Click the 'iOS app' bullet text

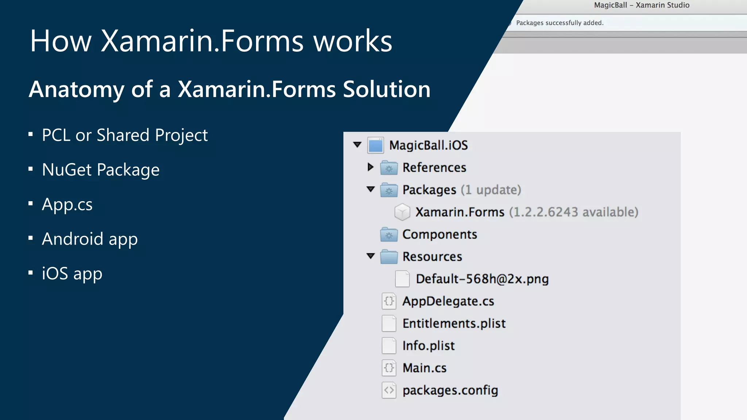[x=72, y=274]
